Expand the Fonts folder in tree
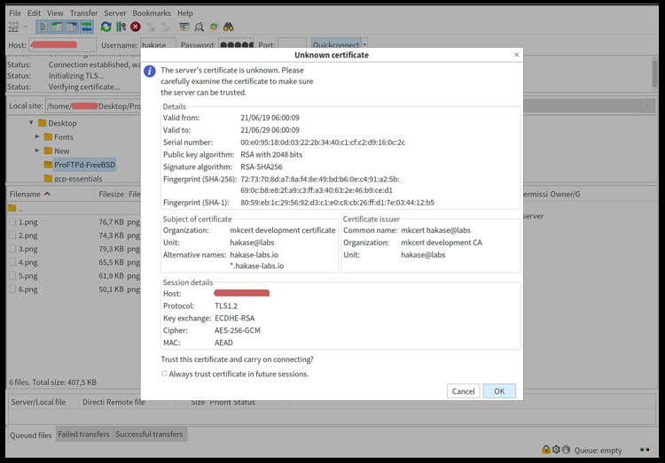This screenshot has height=463, width=665. tap(37, 137)
